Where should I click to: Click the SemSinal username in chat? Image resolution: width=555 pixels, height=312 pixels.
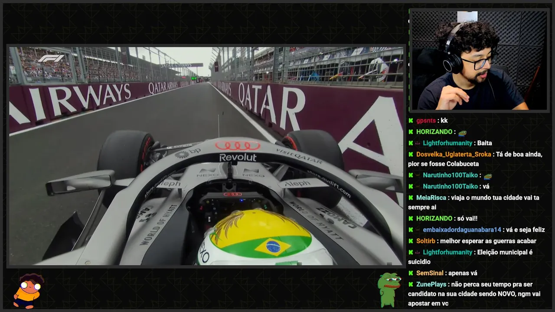point(430,273)
